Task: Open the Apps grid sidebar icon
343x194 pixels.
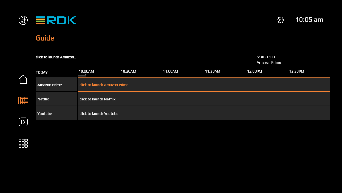Action: [x=23, y=143]
